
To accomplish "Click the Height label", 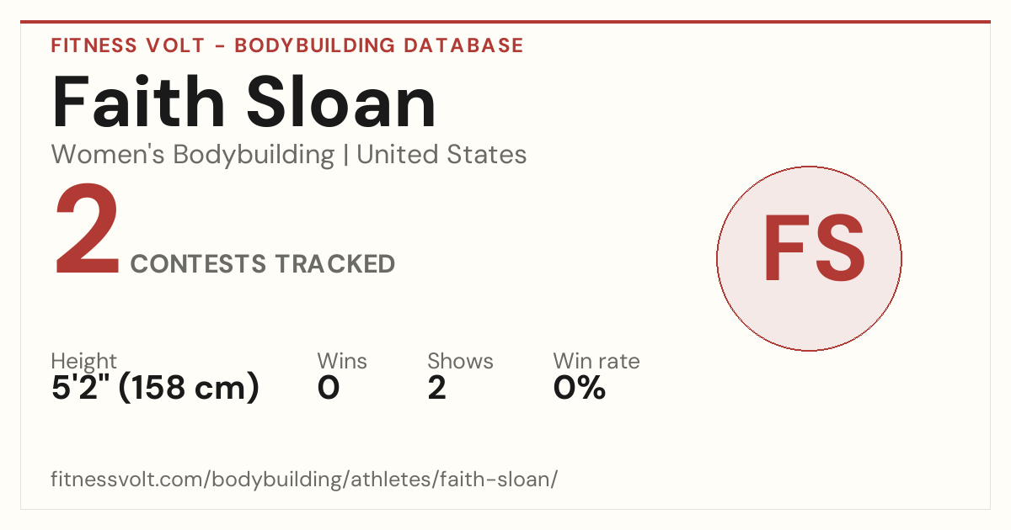I will tap(84, 361).
